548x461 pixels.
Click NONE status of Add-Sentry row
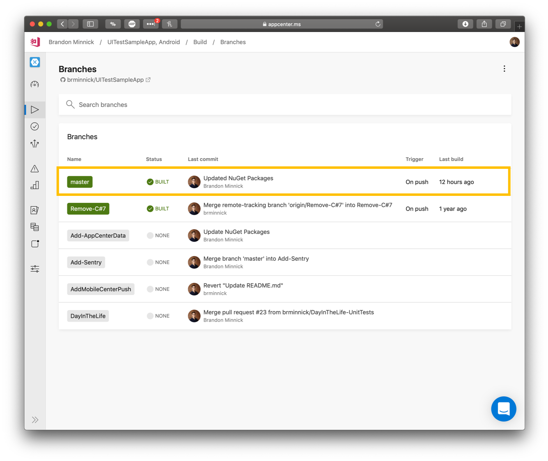click(158, 262)
